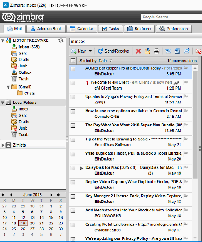
Task: Click the scrollbar up arrow of message list
Action: tap(195, 68)
